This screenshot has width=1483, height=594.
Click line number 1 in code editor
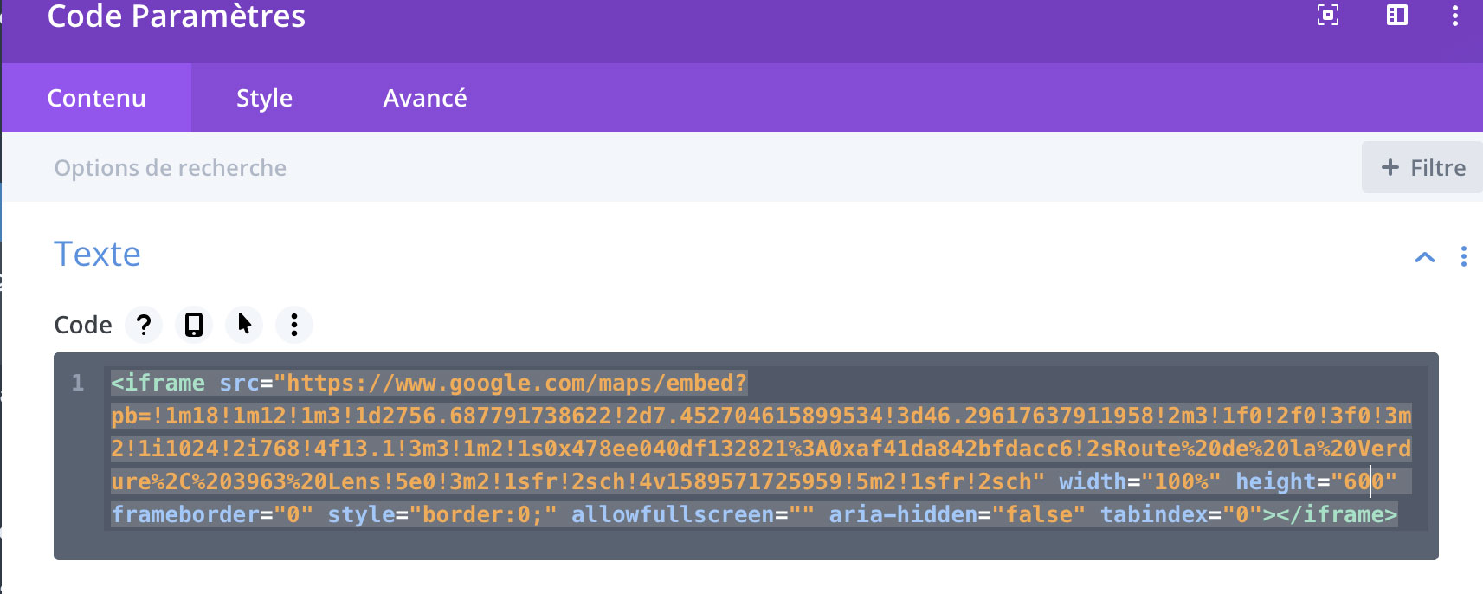click(x=78, y=383)
